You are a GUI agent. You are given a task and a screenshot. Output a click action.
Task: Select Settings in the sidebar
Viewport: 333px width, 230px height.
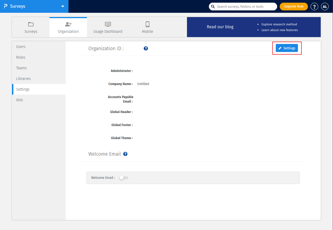pos(39,89)
